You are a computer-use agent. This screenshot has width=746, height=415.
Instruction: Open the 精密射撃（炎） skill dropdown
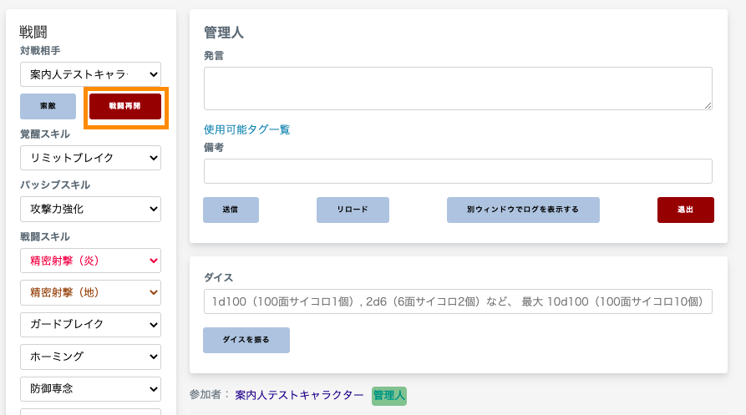(x=90, y=261)
